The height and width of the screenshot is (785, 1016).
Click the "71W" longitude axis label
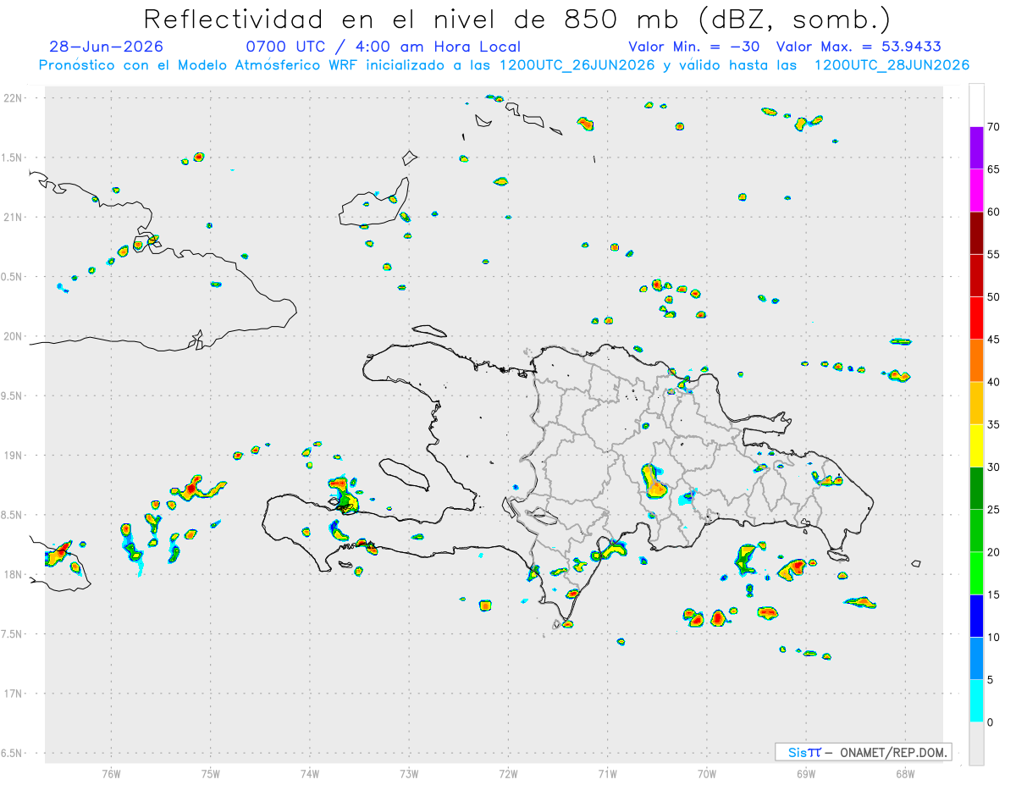point(607,774)
